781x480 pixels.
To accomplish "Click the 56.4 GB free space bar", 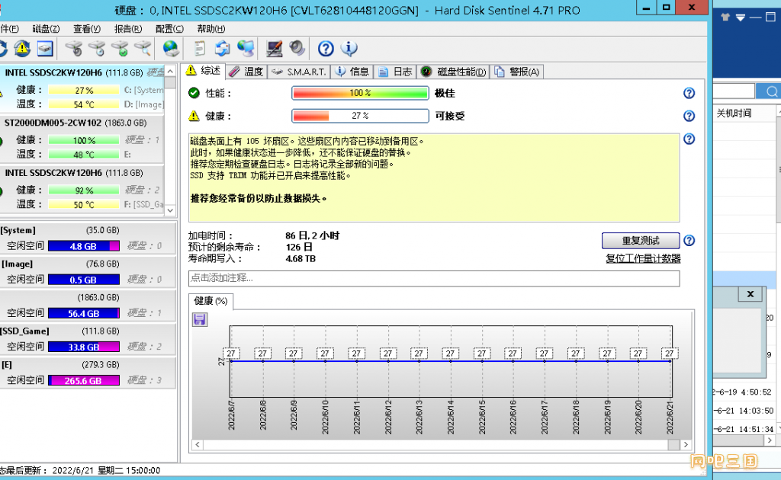I will pos(84,313).
